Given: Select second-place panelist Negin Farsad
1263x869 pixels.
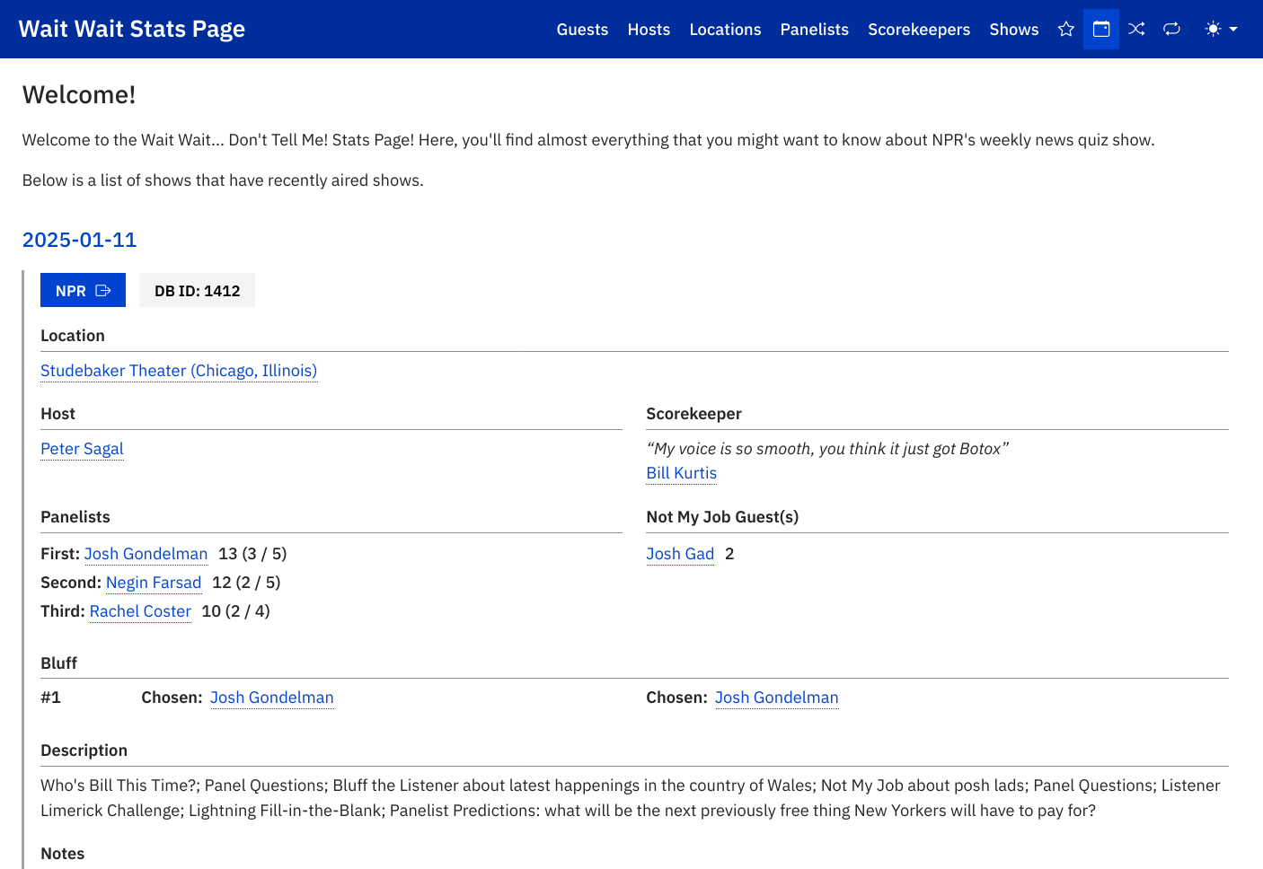Looking at the screenshot, I should point(154,583).
